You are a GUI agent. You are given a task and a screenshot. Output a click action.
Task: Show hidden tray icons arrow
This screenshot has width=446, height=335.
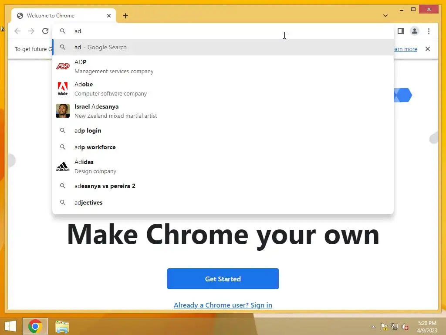pos(373,327)
